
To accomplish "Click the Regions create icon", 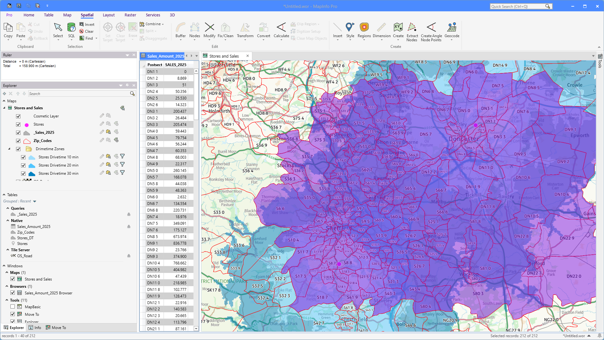I will (x=364, y=30).
